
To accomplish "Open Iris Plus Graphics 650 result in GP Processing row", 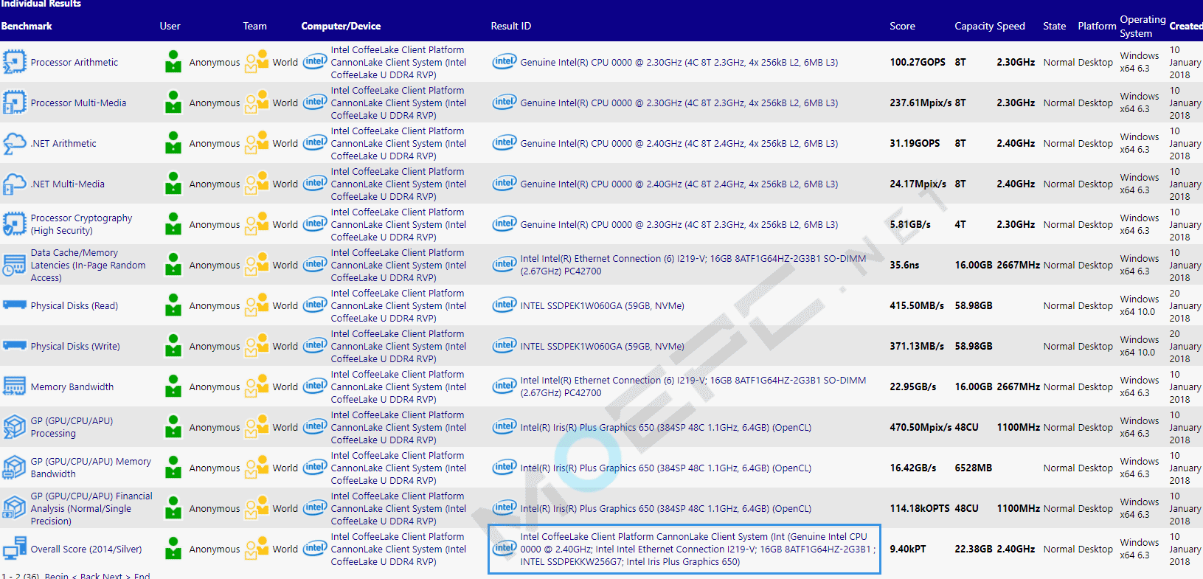I will pos(665,427).
